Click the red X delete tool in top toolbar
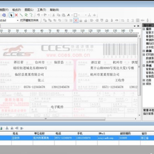 (x=16, y=15)
